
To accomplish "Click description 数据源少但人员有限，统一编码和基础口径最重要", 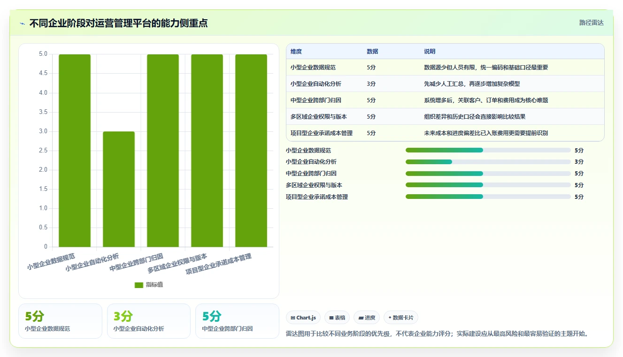I will point(486,68).
